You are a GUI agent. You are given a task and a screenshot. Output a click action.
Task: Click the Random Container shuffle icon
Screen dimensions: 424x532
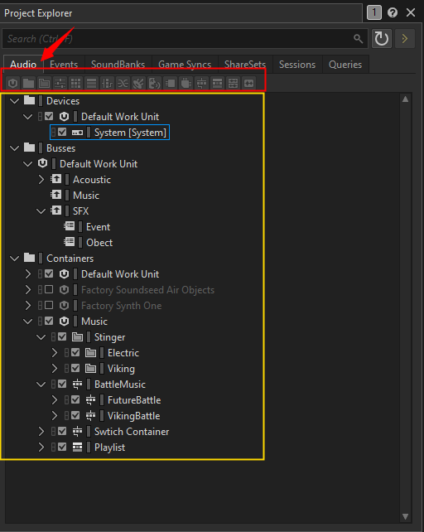123,83
